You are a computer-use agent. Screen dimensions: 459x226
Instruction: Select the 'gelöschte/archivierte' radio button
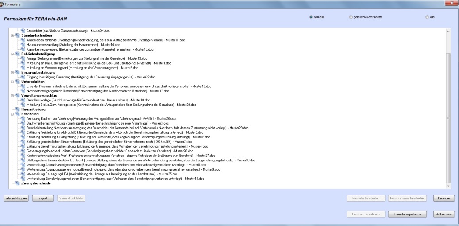click(351, 17)
